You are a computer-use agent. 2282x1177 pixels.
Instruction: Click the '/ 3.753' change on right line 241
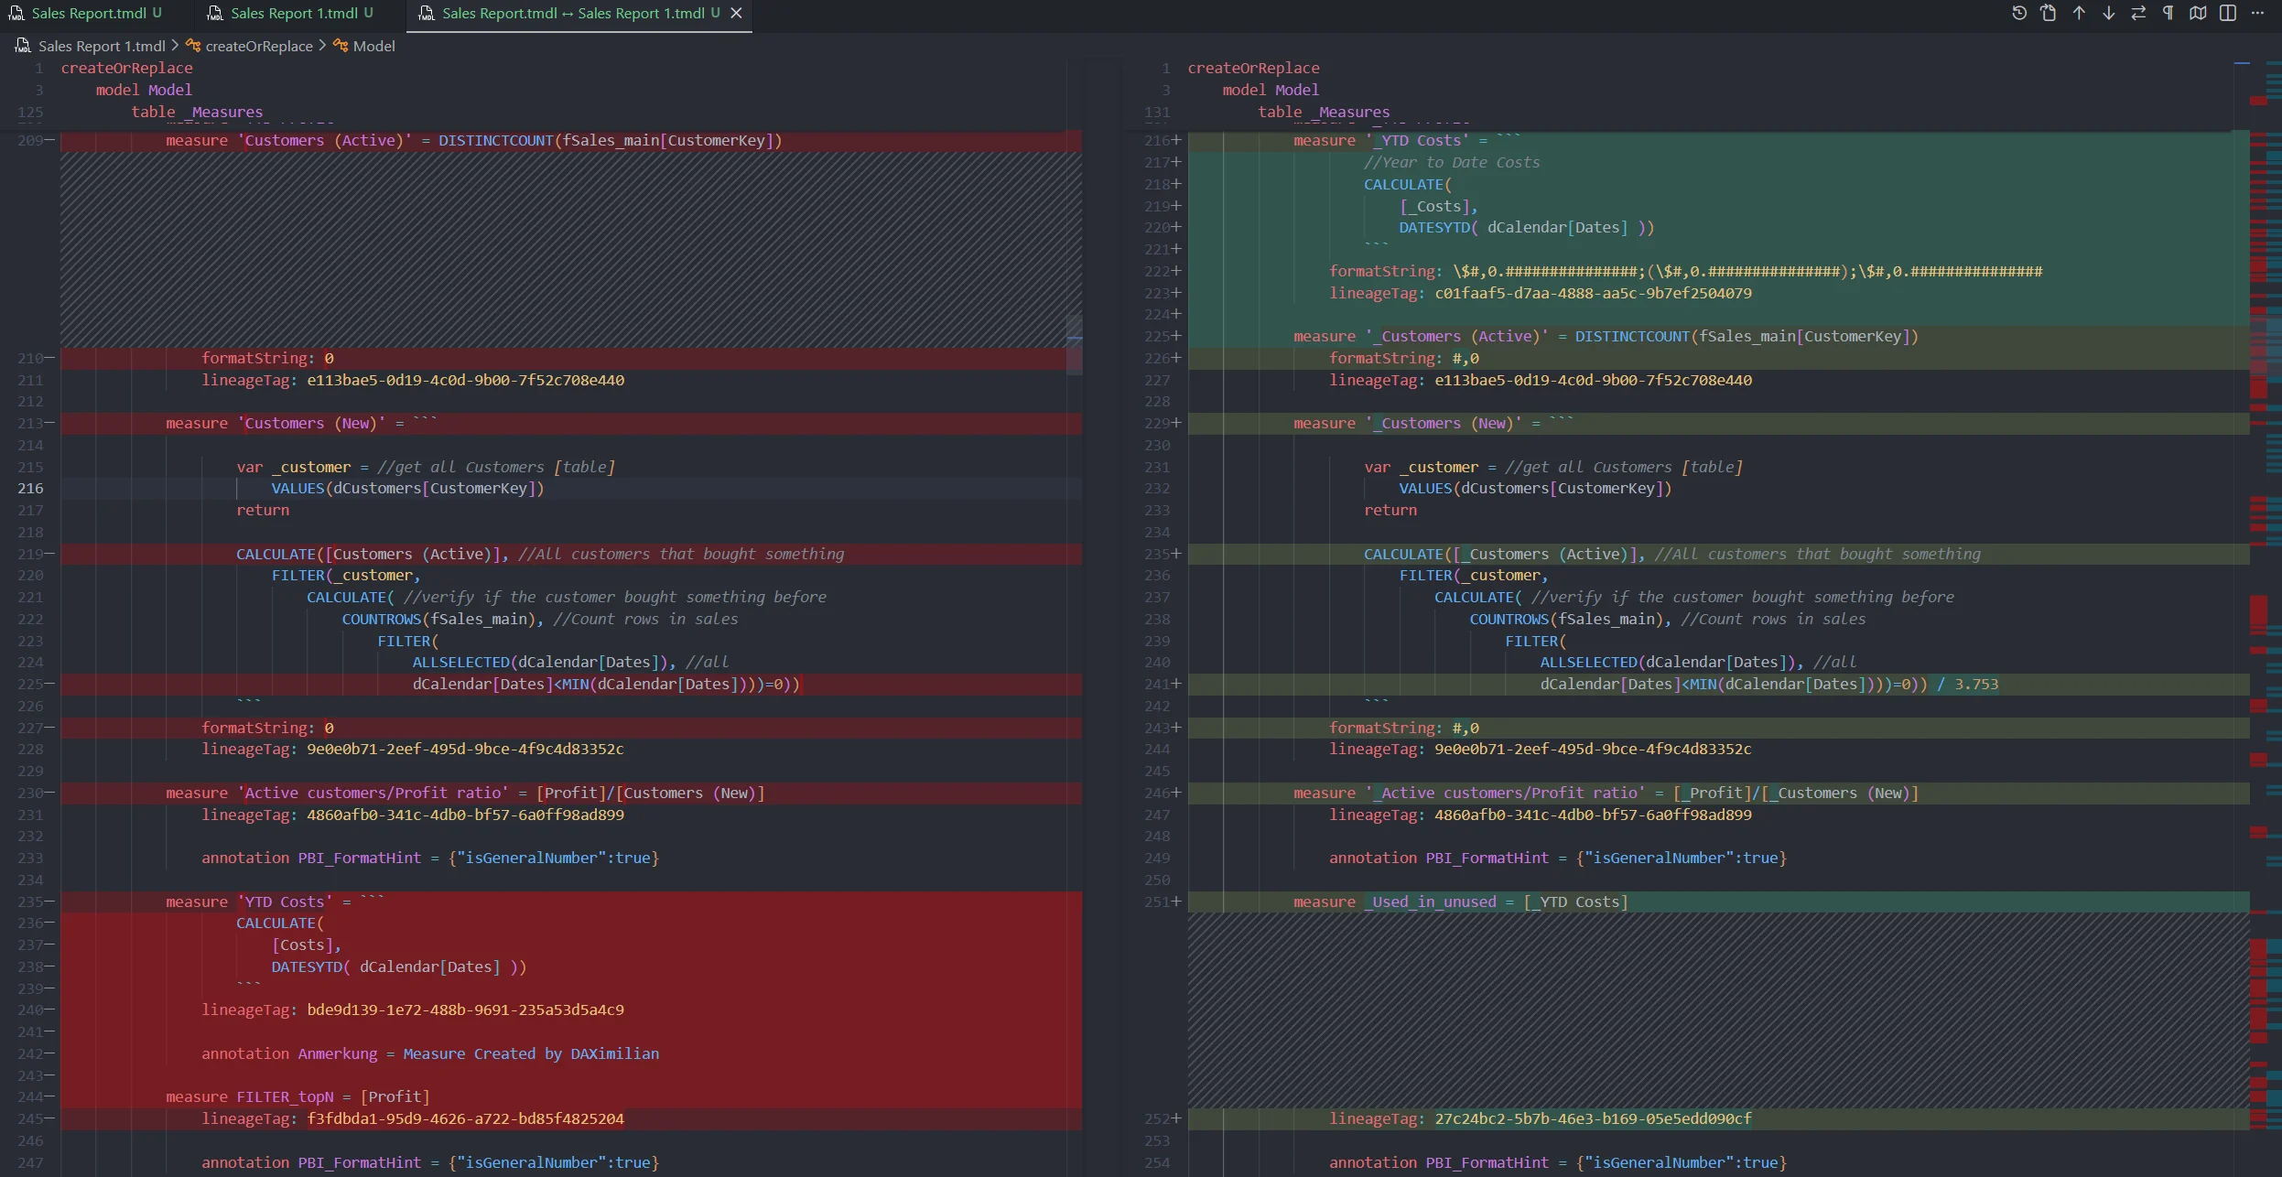point(1968,684)
